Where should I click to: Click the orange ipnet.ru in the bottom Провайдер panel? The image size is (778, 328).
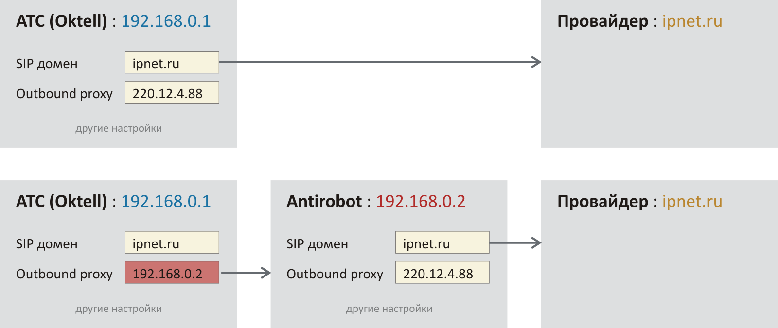pos(692,202)
